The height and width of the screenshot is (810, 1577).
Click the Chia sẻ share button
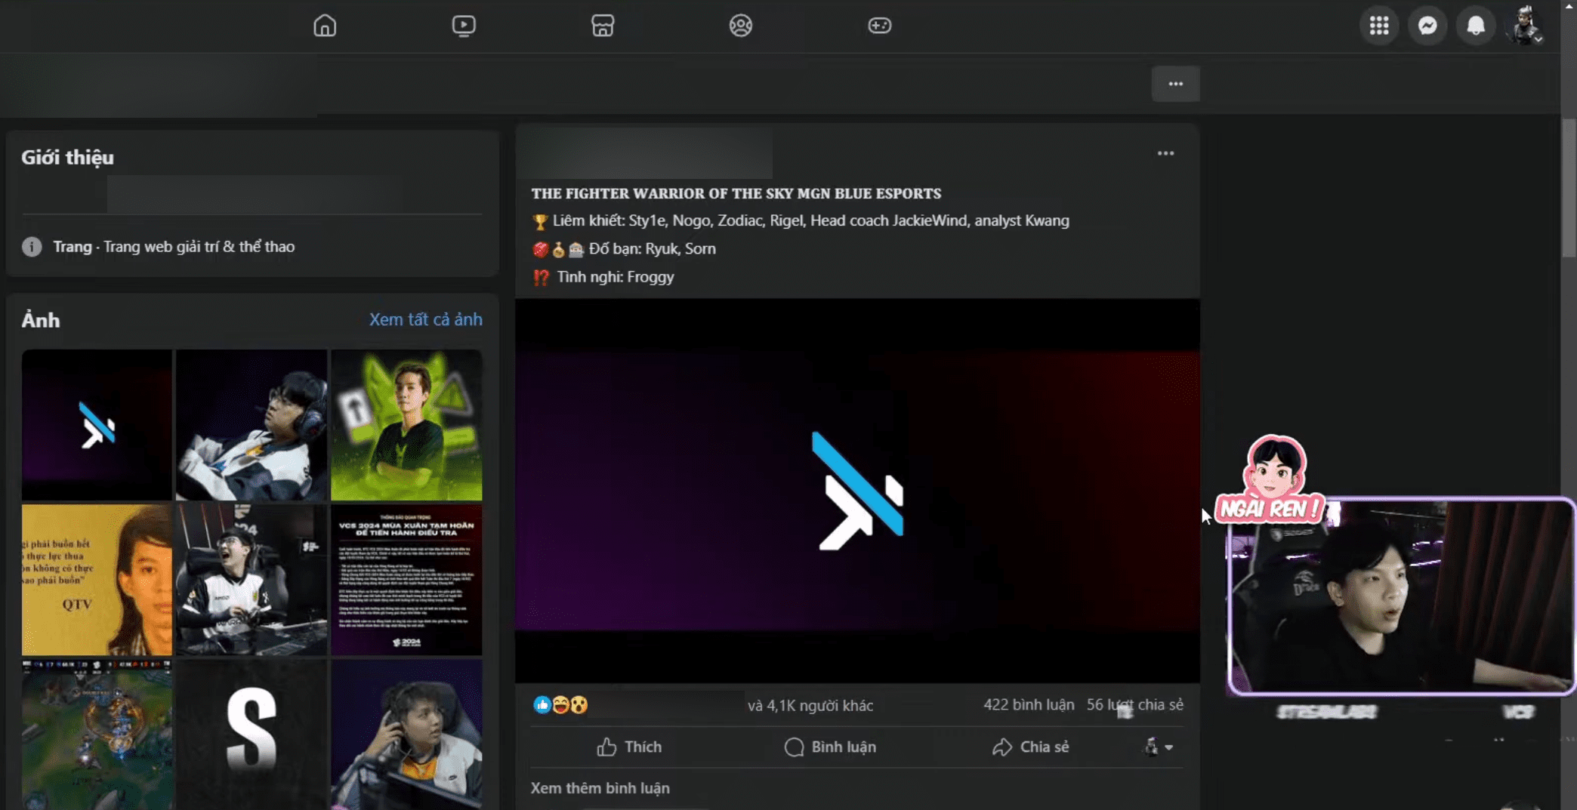point(1031,747)
